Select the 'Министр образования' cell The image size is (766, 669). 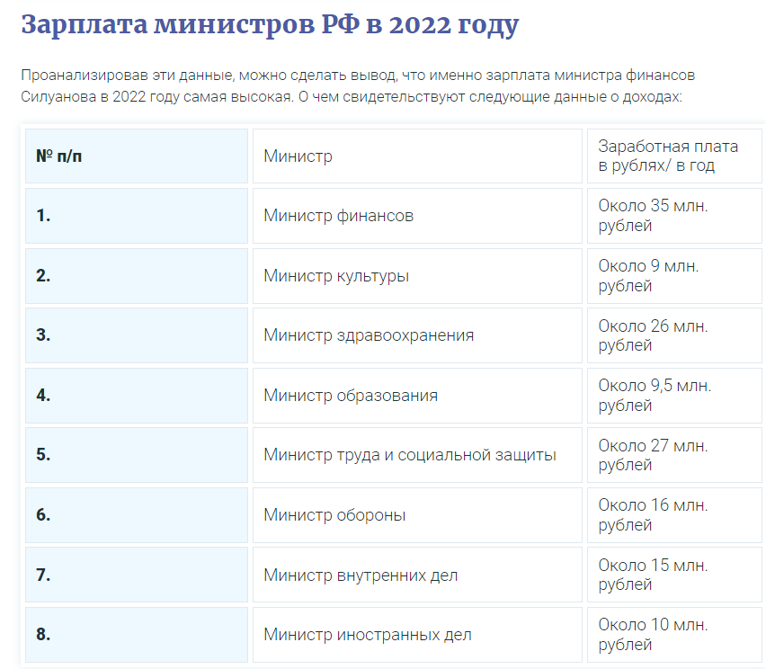[x=417, y=396]
